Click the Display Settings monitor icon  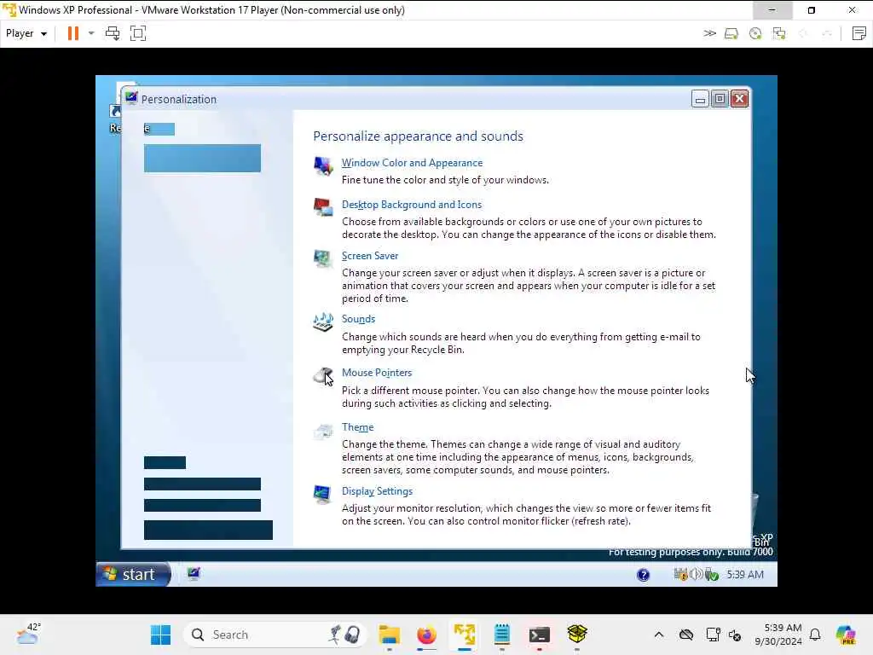(x=321, y=494)
